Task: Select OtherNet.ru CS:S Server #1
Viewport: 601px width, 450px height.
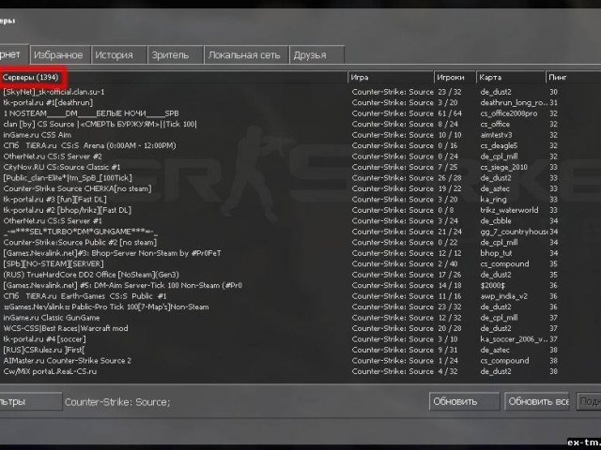Action: 300,221
